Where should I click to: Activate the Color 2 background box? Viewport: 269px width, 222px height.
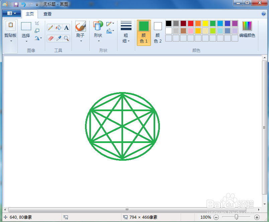click(158, 33)
